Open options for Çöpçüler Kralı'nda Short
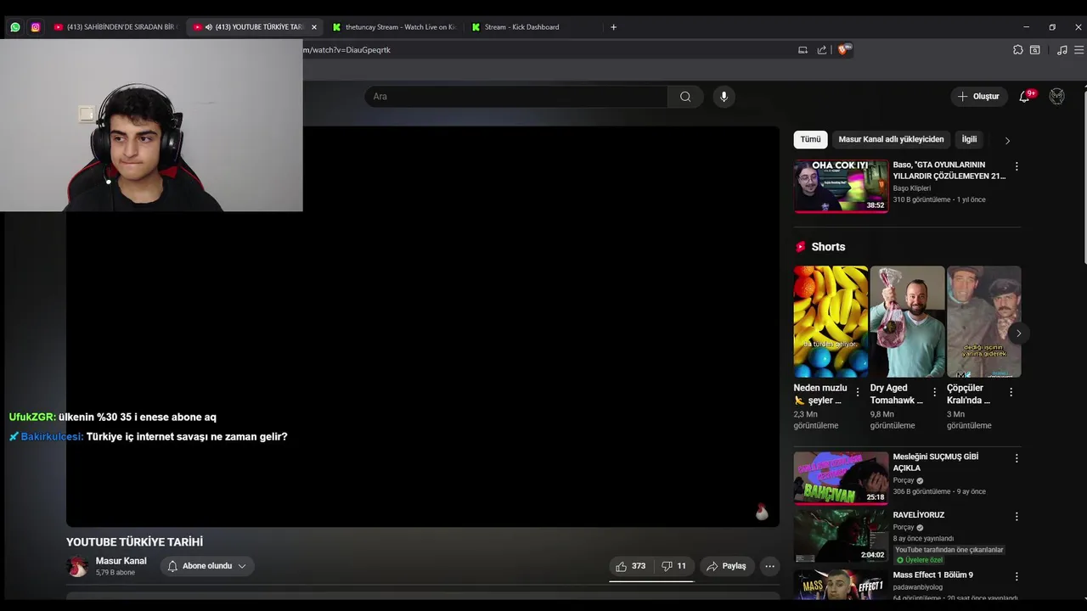This screenshot has width=1087, height=611. click(x=1011, y=392)
